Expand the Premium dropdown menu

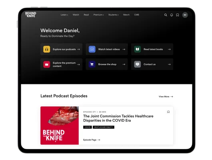[x=98, y=15]
